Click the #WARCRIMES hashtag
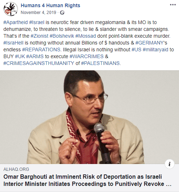 click(x=87, y=56)
